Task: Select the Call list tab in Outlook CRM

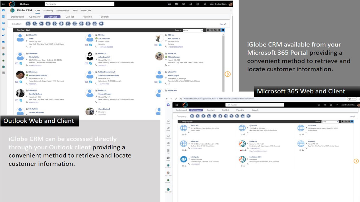Action: click(x=70, y=17)
